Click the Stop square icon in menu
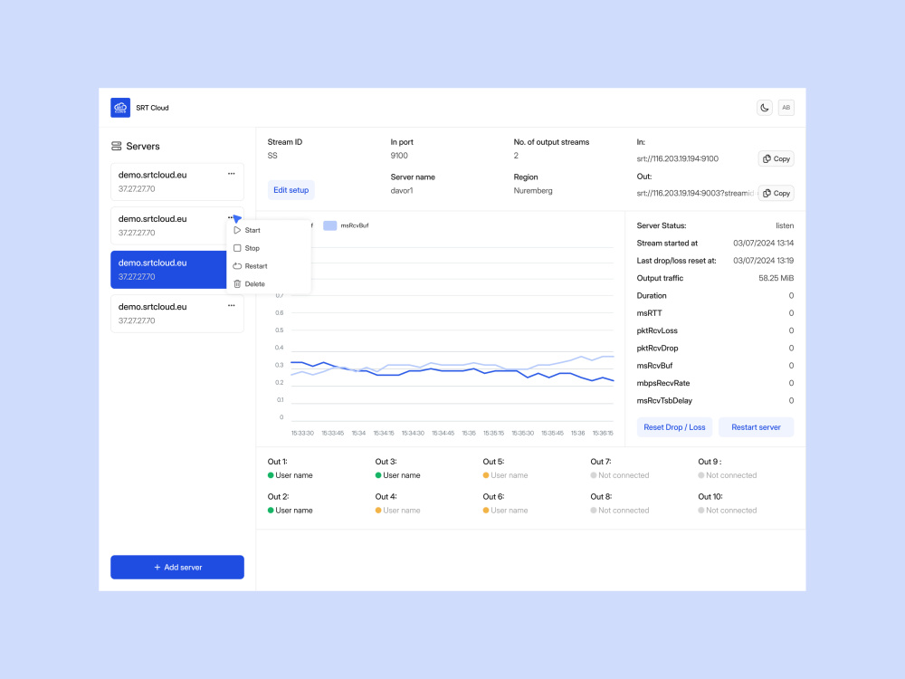The height and width of the screenshot is (679, 905). point(237,248)
